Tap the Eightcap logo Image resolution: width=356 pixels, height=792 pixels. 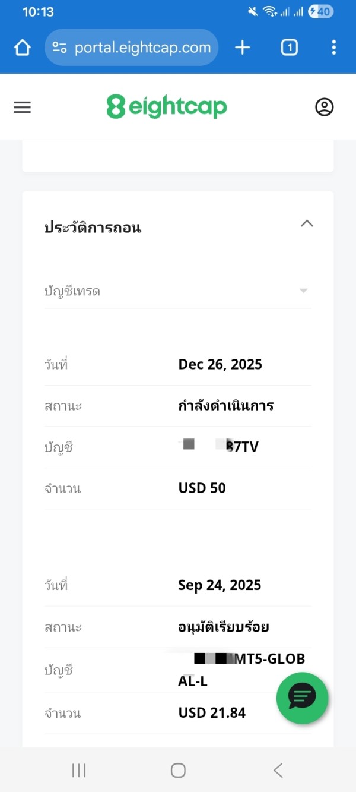tap(167, 107)
